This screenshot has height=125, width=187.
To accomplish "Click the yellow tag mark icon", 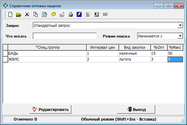I will [x=53, y=14].
